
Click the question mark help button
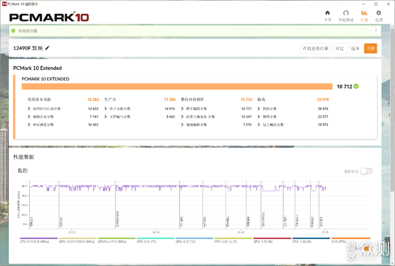pos(376,31)
